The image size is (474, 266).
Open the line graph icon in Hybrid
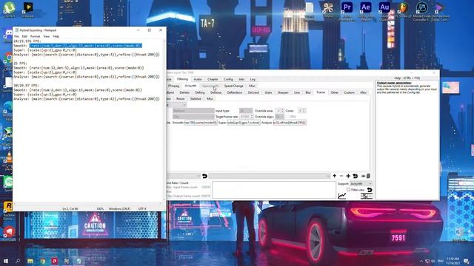pos(342,196)
